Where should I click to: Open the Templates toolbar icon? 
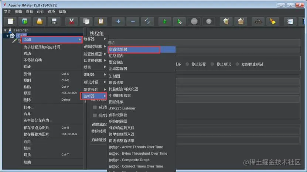point(25,21)
